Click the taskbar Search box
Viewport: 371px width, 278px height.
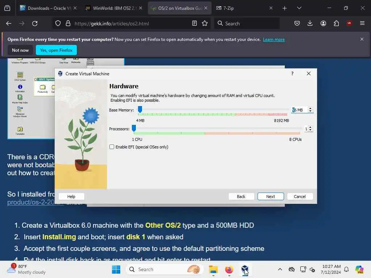click(165, 269)
